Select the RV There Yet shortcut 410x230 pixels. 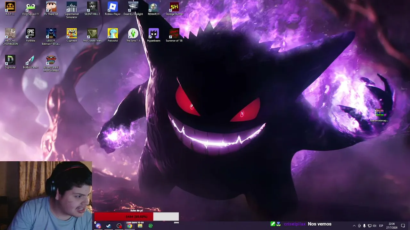(51, 9)
